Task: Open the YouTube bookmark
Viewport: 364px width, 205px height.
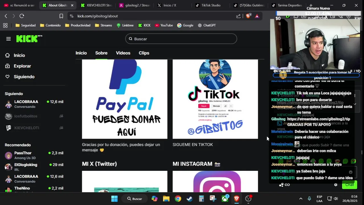Action: (x=164, y=25)
